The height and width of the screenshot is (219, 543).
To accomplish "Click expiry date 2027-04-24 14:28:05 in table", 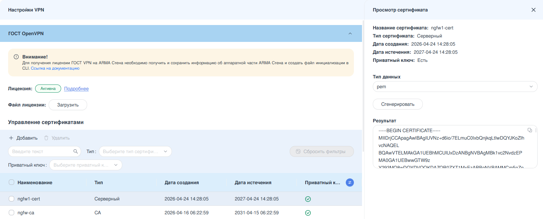I will click(x=257, y=199).
